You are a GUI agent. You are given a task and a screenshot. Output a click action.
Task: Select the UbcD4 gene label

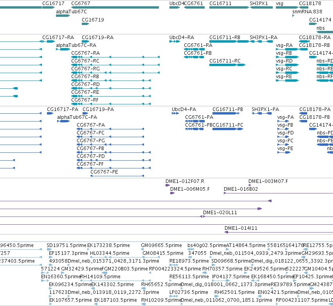[x=177, y=4]
